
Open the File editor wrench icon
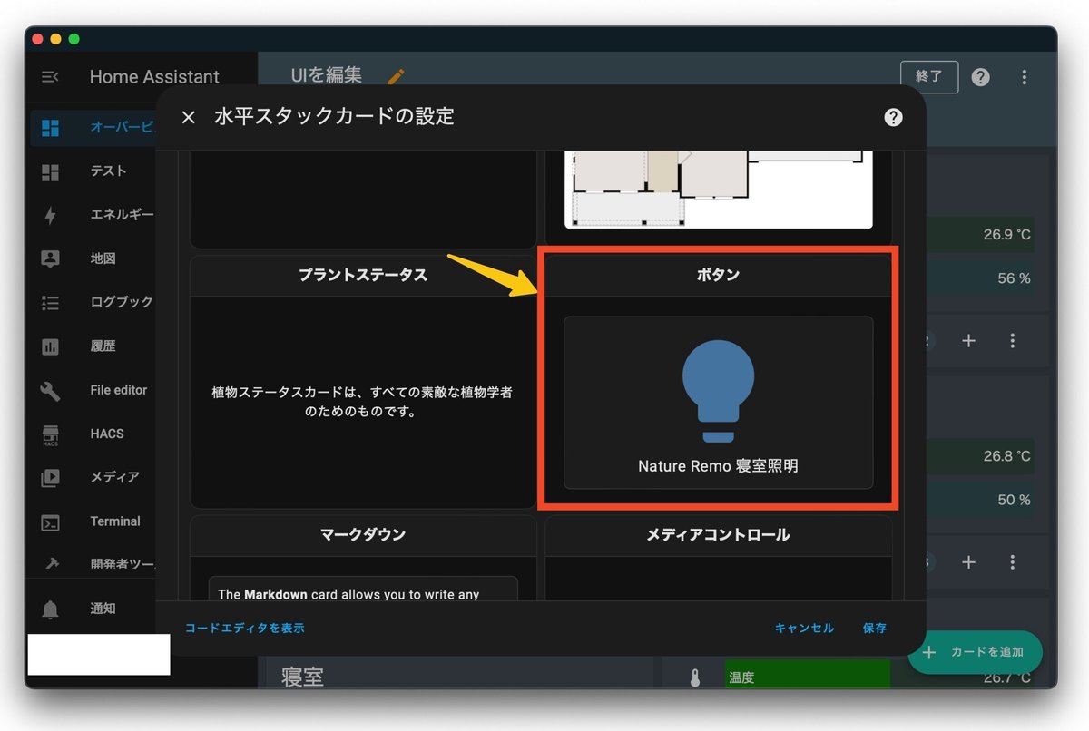point(50,390)
